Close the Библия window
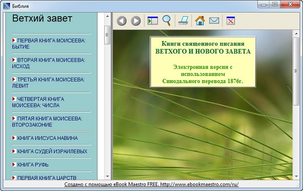Screen dimensions: 303x191 tap(290, 4)
